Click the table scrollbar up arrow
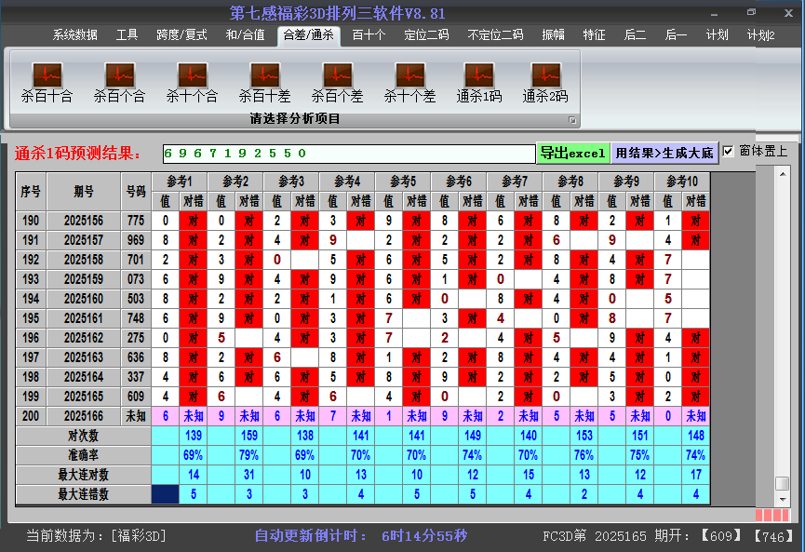Image resolution: width=805 pixels, height=552 pixels. click(x=783, y=174)
